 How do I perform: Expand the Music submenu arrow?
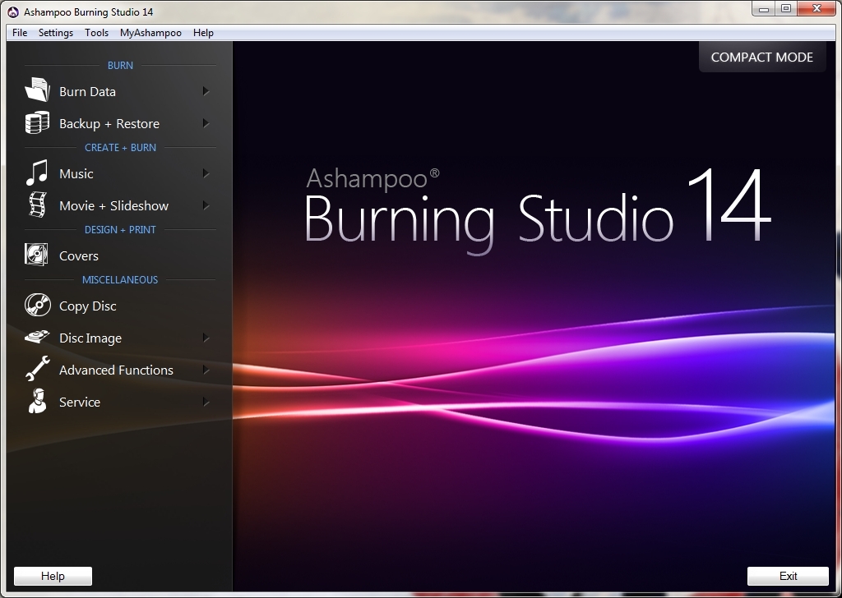(206, 173)
